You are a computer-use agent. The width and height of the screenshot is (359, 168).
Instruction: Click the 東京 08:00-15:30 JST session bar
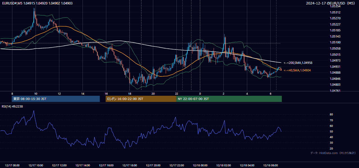tap(56, 99)
